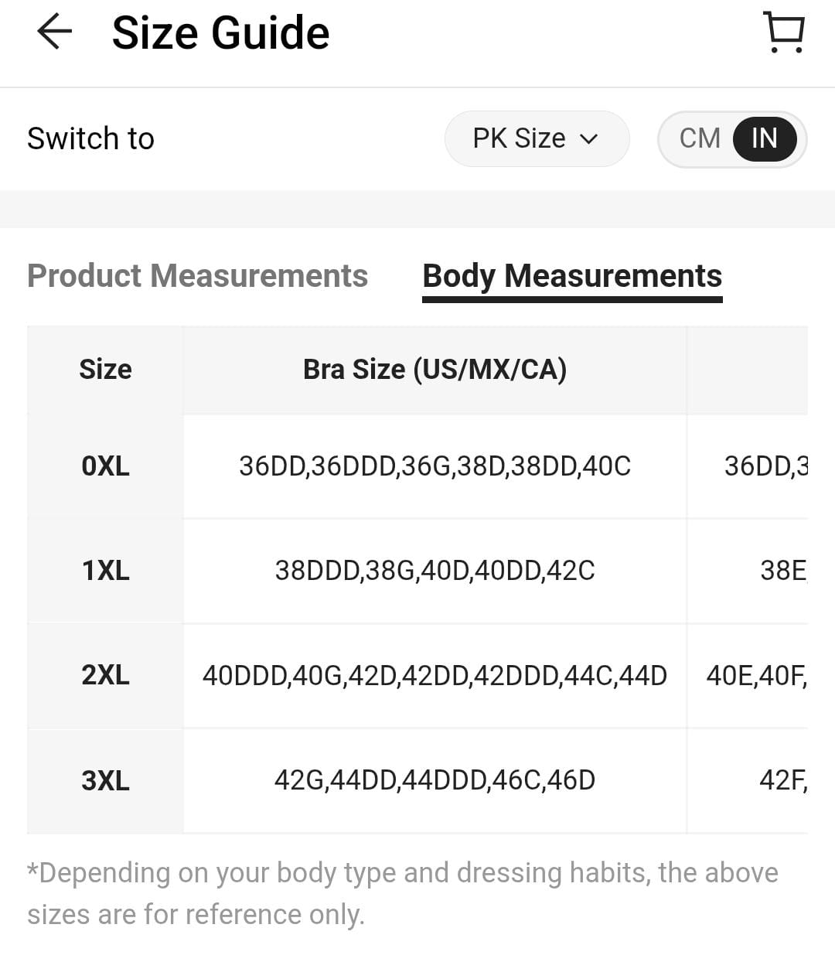This screenshot has width=835, height=962.
Task: Select the IN unit toggle
Action: (765, 138)
